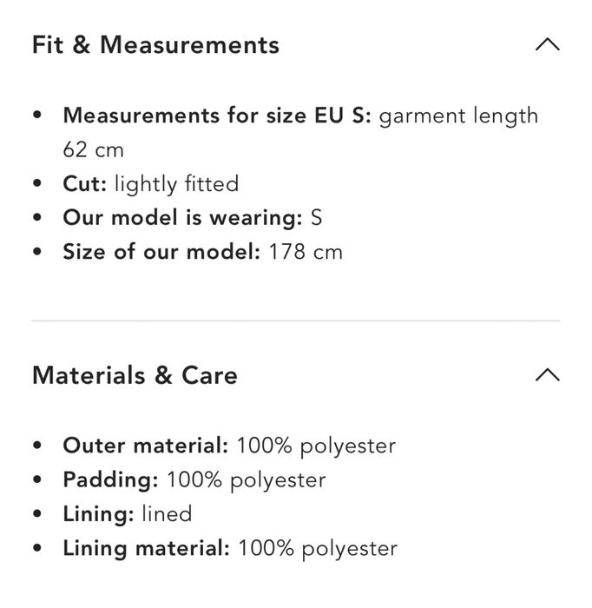Click the "Measurements for size EU S" label
The width and height of the screenshot is (592, 608).
(217, 116)
